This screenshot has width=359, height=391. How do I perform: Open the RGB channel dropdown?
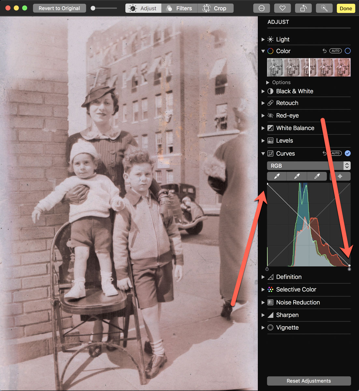tap(309, 166)
